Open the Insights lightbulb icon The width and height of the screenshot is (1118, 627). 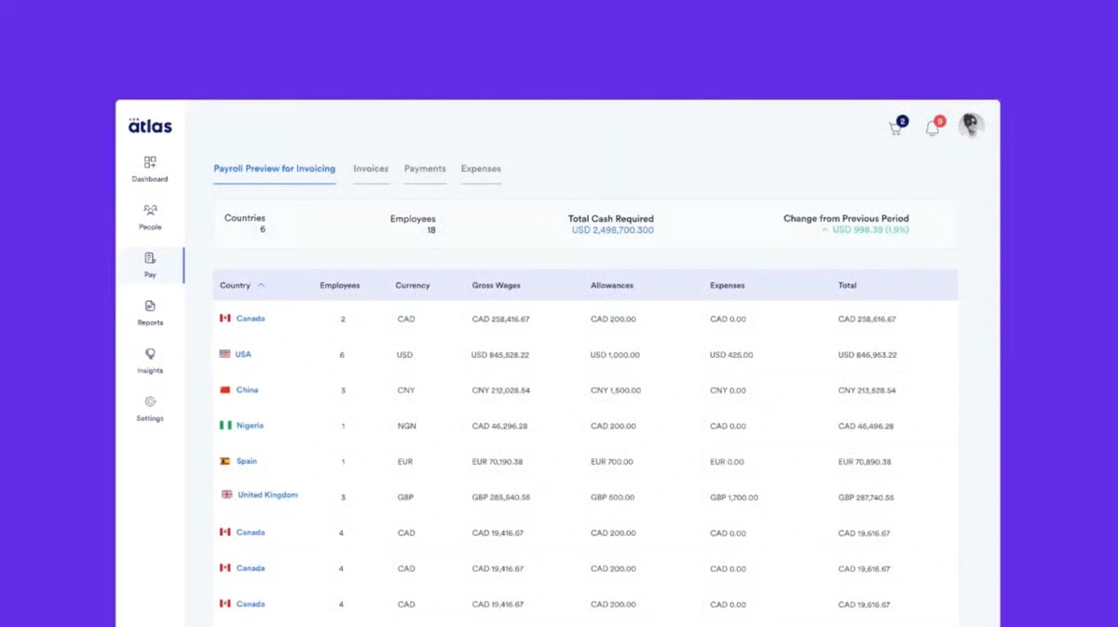150,354
